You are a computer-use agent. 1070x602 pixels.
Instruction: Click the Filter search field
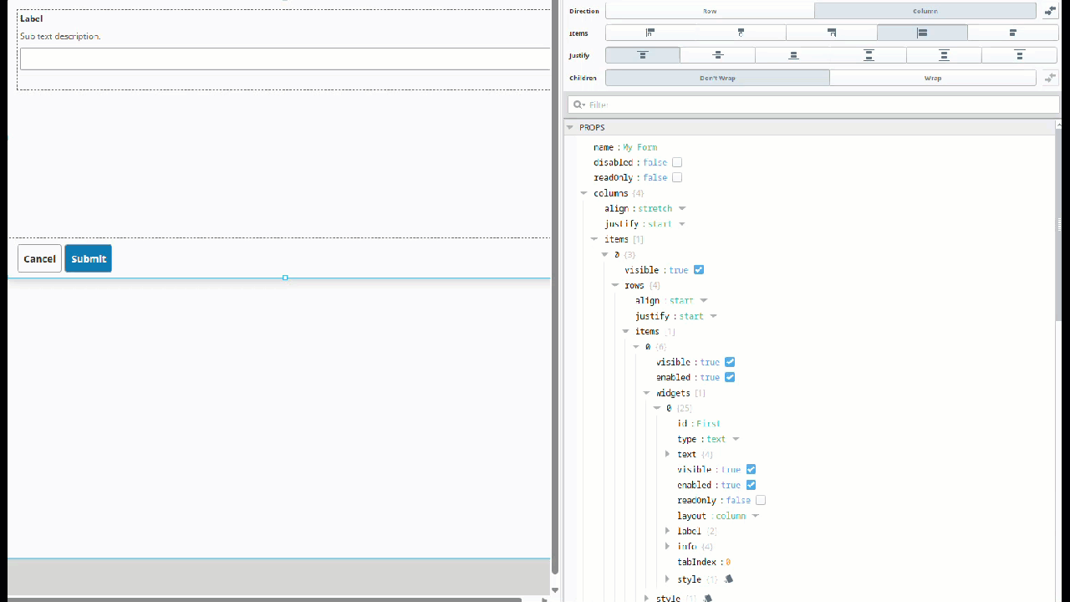813,105
